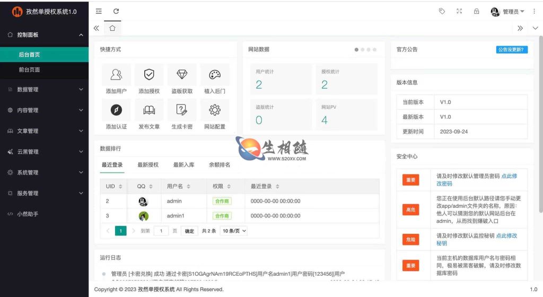Select the fourth carousel dot in 网站数据
Screen dimensions: 543x297
tap(374, 49)
